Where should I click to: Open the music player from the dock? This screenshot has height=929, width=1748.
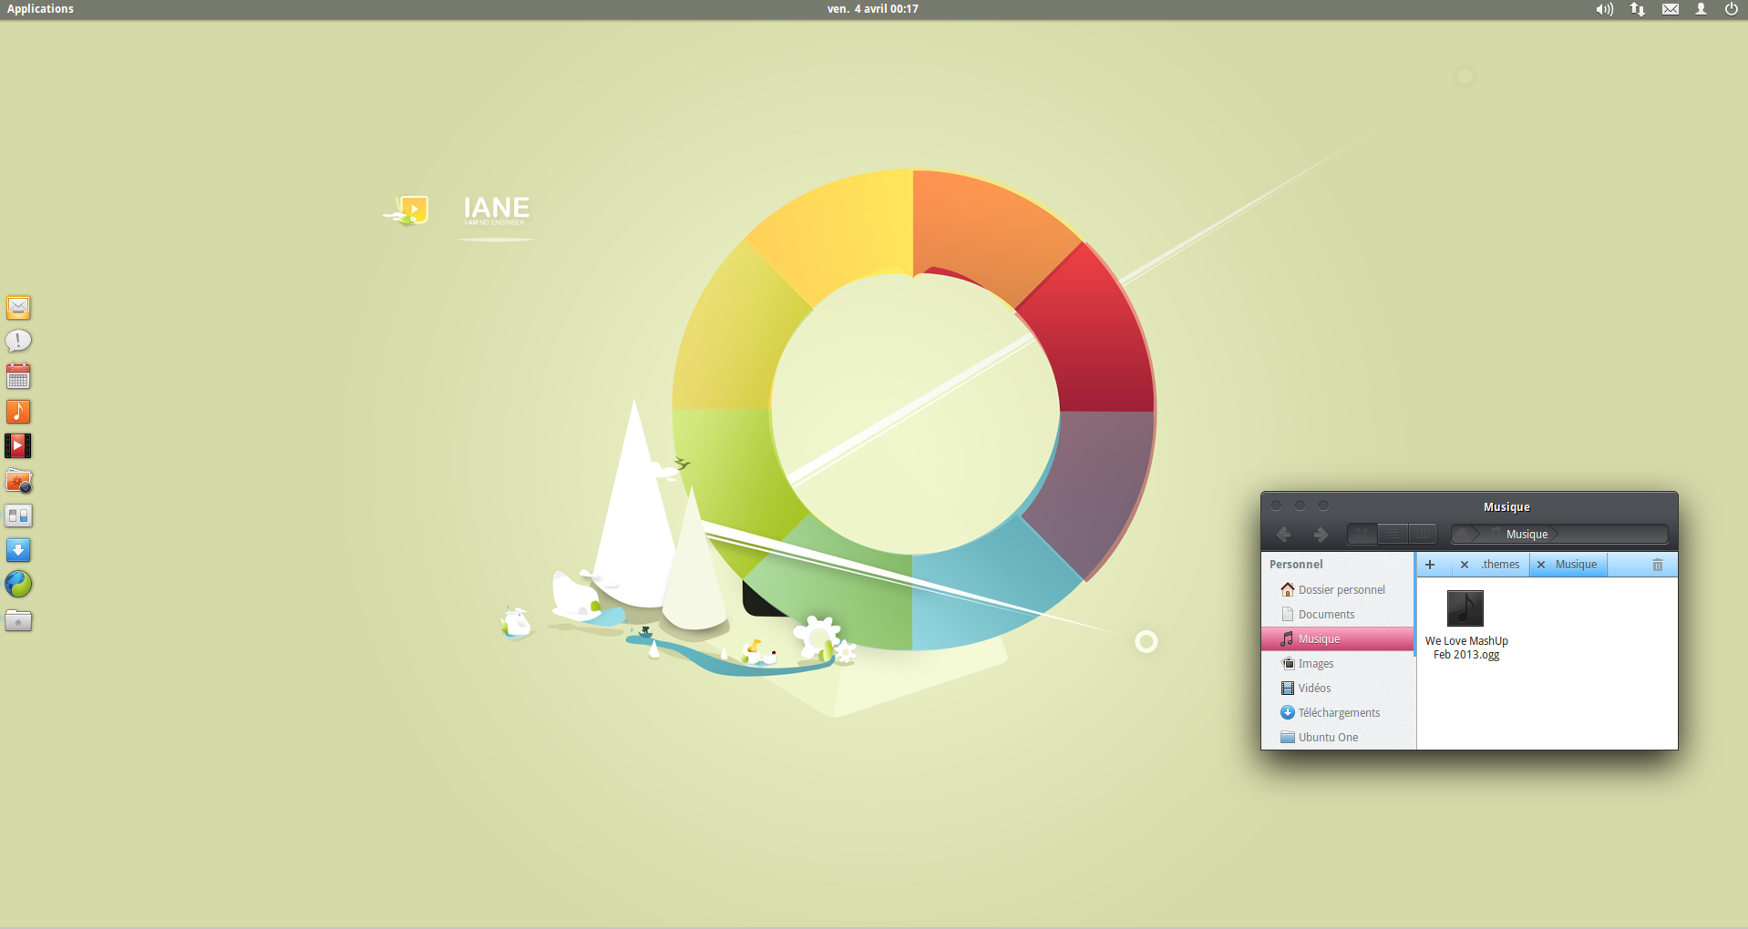(x=18, y=412)
